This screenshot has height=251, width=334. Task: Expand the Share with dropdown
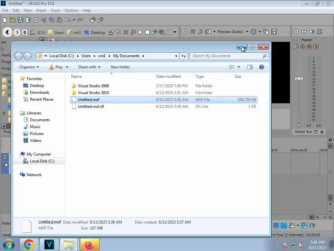click(89, 67)
